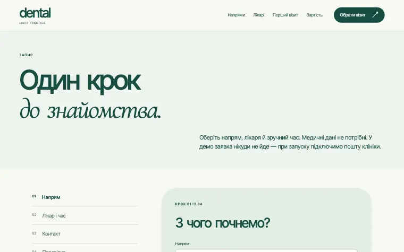The width and height of the screenshot is (404, 252).
Task: Click the heading Один крок
Action: [80, 81]
